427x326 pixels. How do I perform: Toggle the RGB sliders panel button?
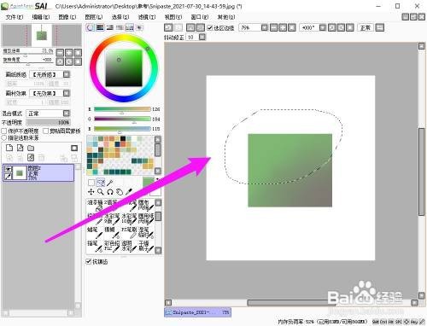100,27
